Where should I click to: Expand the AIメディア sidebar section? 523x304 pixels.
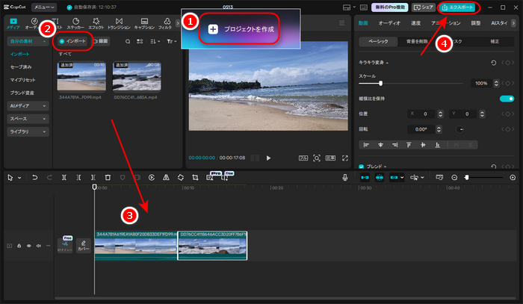tap(28, 105)
